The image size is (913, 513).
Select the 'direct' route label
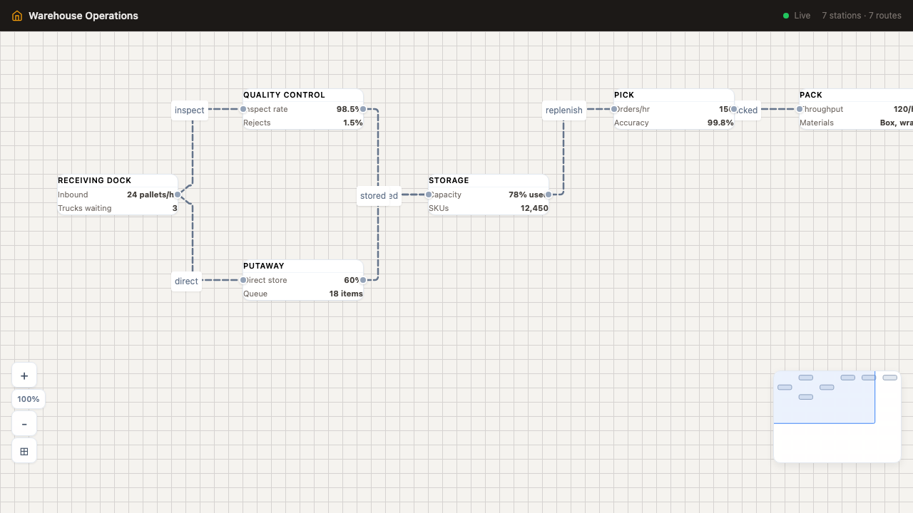[x=186, y=281]
